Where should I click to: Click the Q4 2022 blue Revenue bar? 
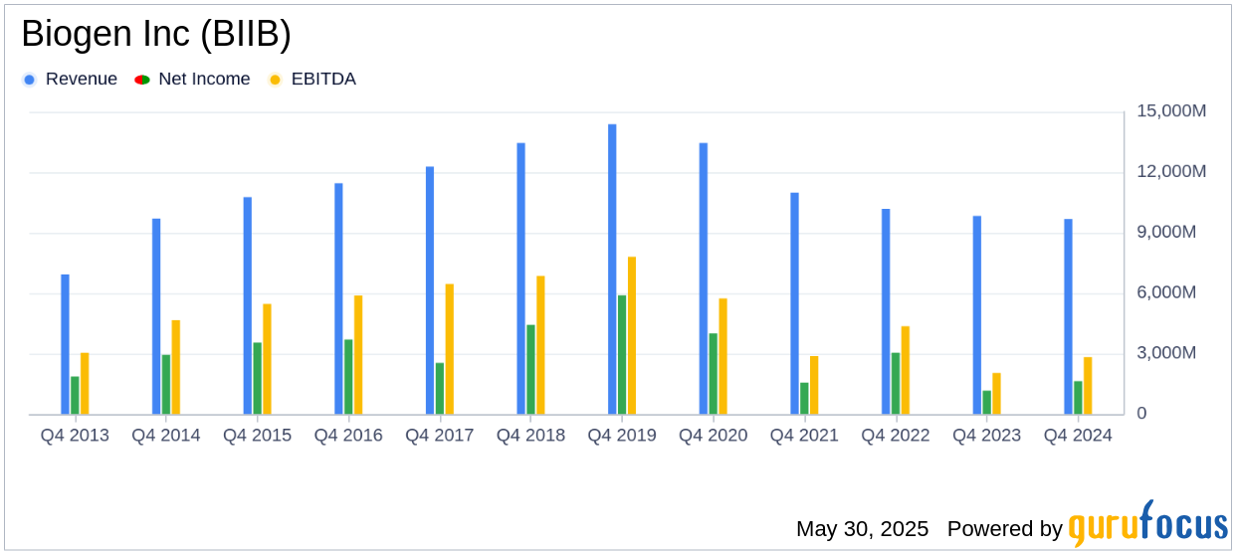point(886,311)
